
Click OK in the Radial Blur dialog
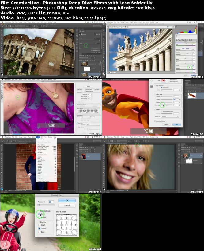pyautogui.click(x=67, y=200)
